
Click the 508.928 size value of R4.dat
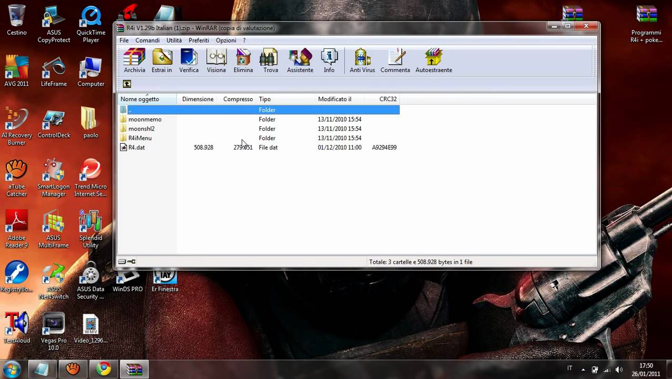point(203,148)
